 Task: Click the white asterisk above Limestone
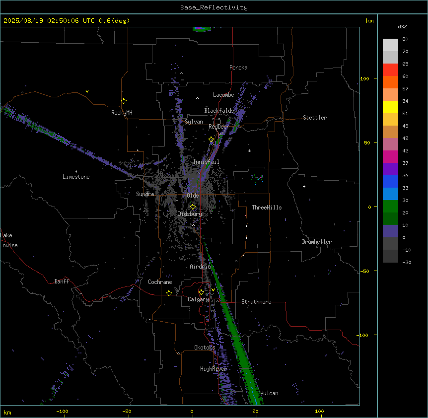coord(76,172)
